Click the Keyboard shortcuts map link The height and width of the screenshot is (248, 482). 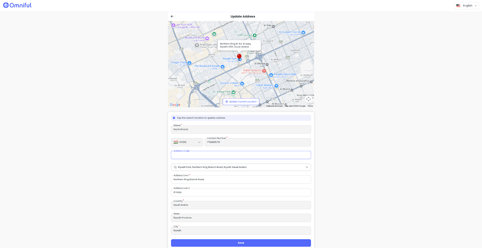click(274, 106)
